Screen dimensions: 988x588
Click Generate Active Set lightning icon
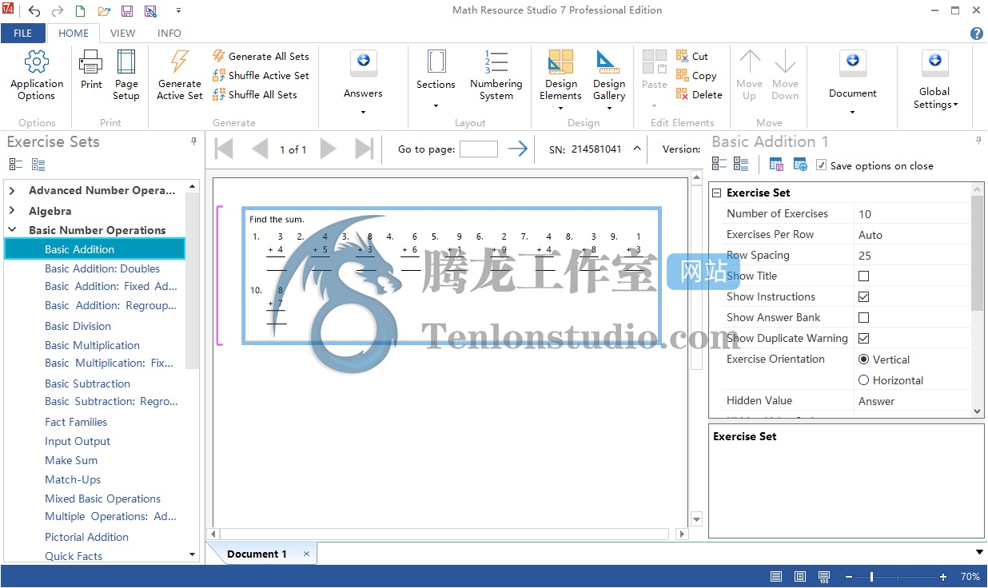pyautogui.click(x=180, y=62)
